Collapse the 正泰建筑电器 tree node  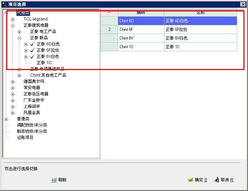click(x=13, y=25)
